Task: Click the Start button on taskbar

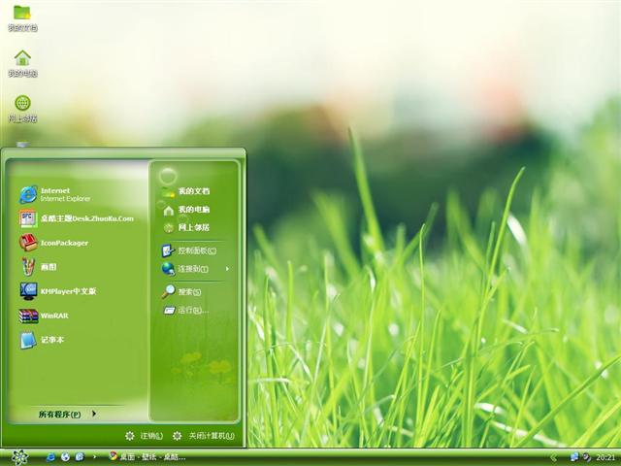Action: (x=20, y=456)
